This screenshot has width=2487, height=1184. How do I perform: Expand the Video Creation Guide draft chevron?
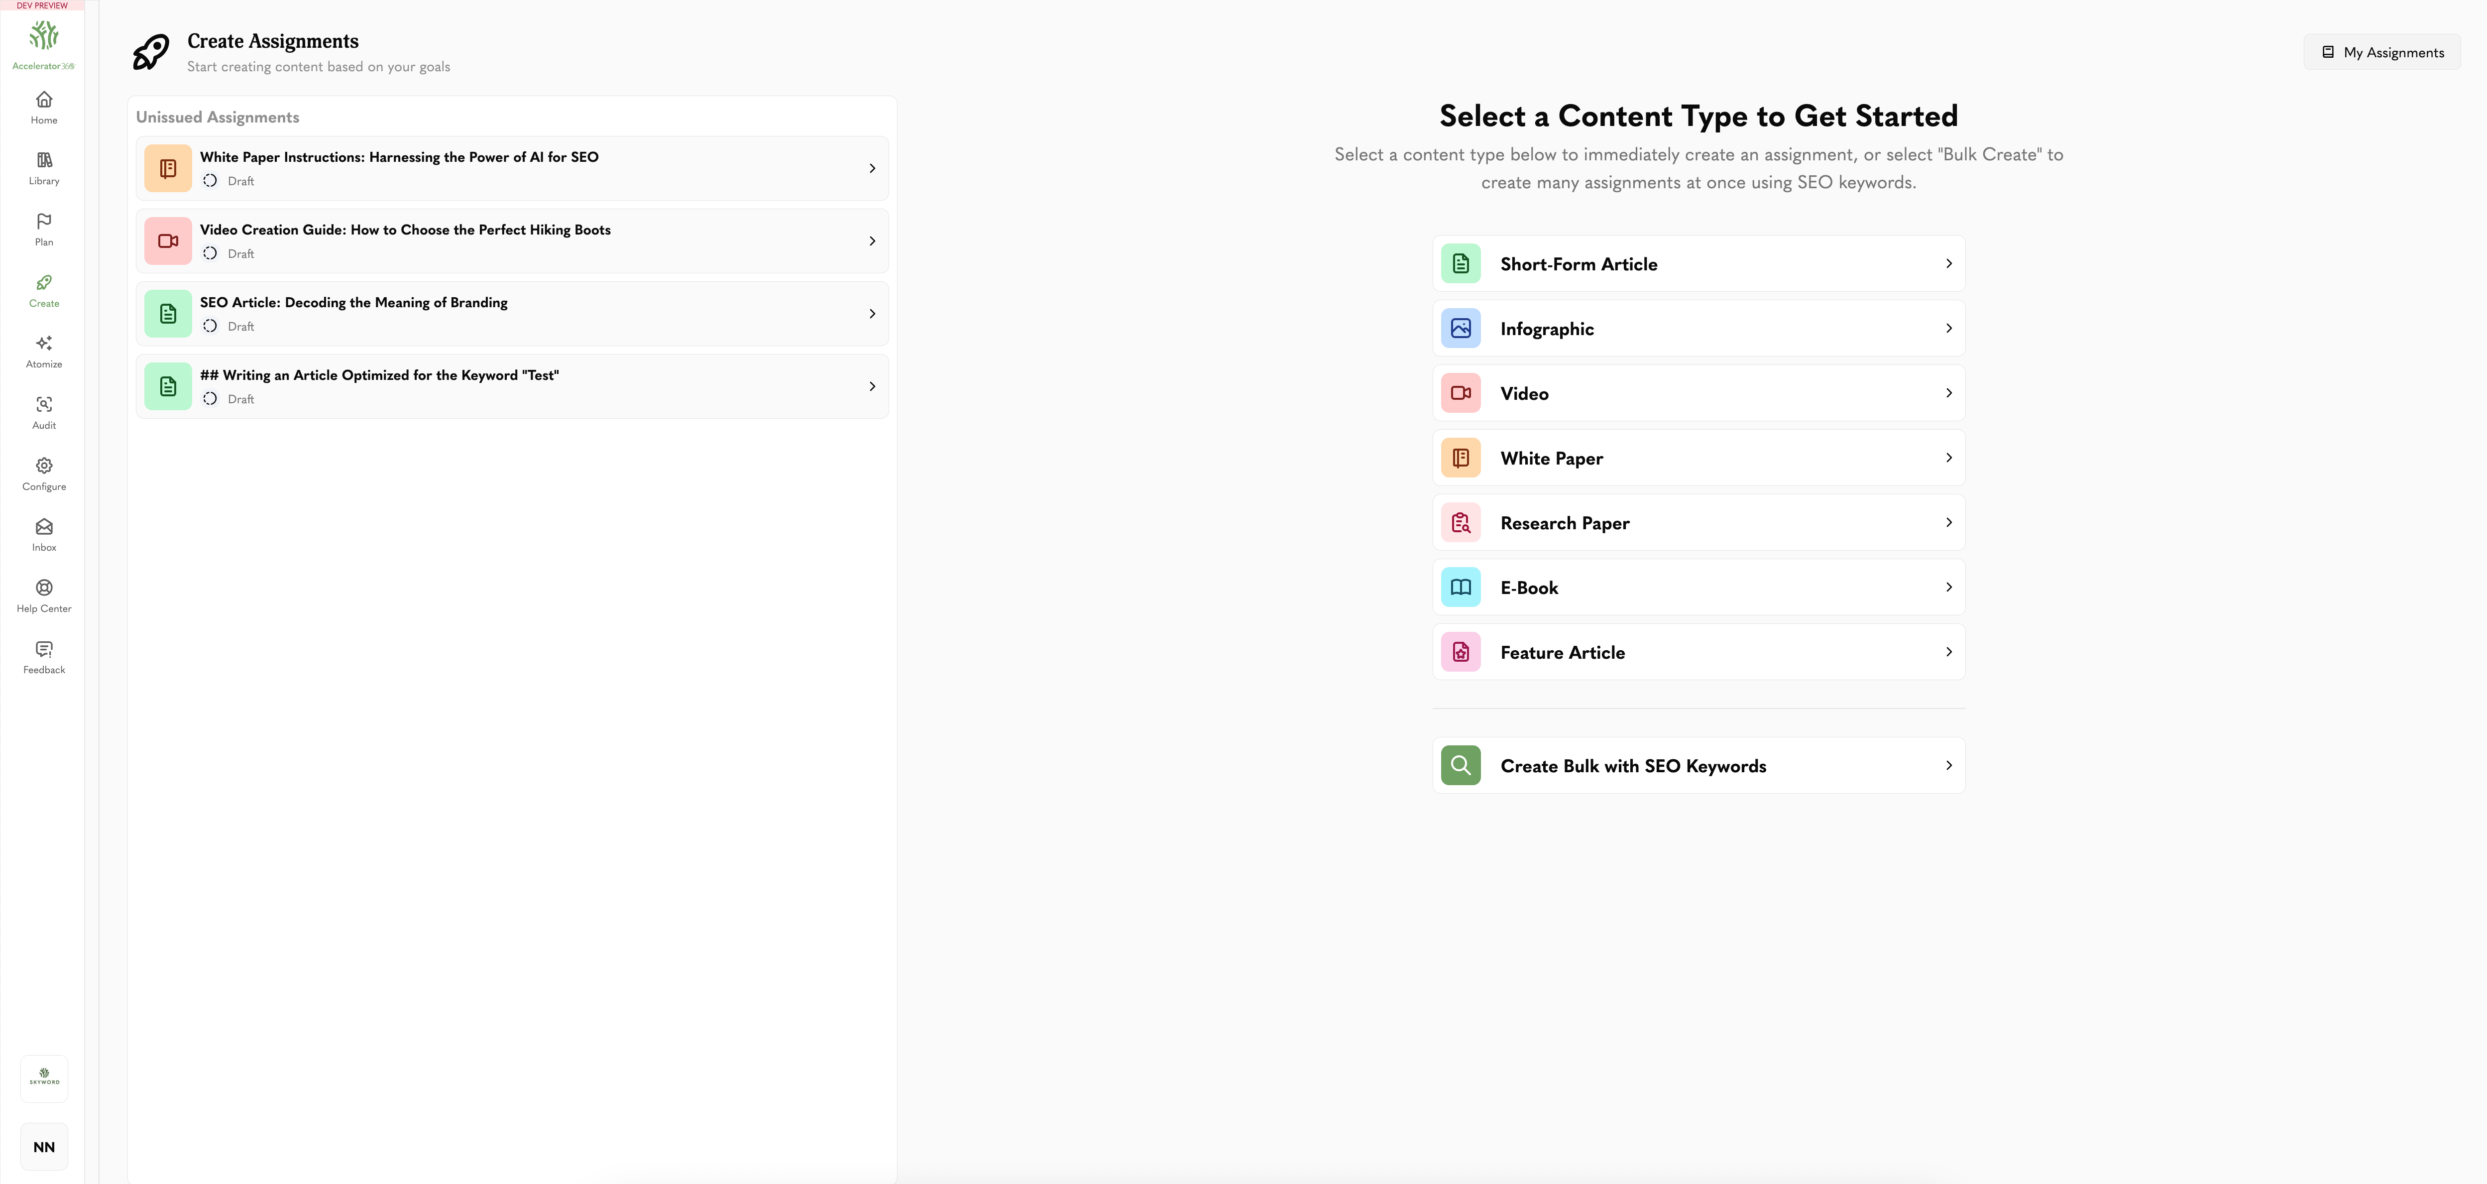[872, 240]
